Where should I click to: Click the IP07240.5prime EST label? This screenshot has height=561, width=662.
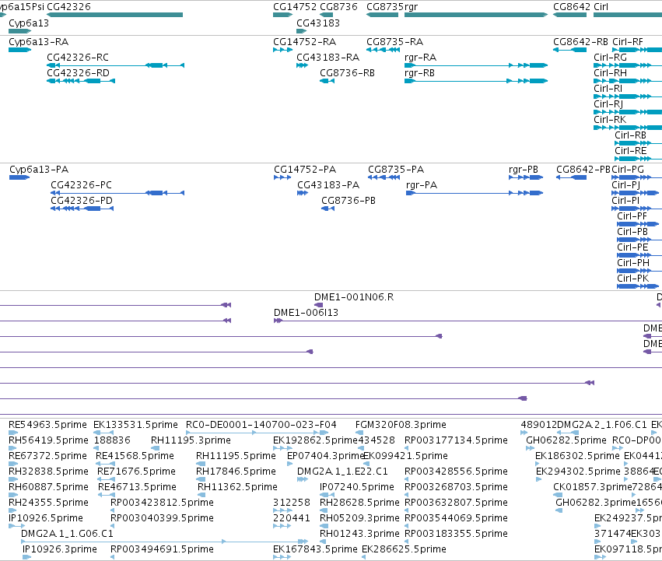[357, 487]
